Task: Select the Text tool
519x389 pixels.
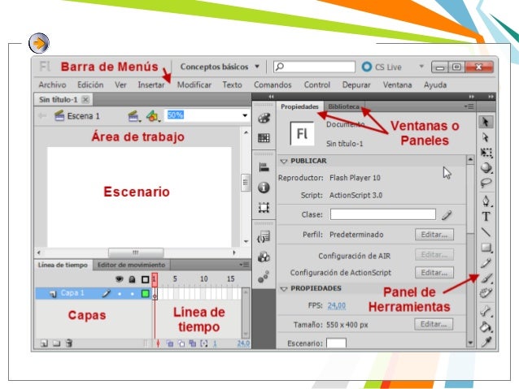Action: 486,217
